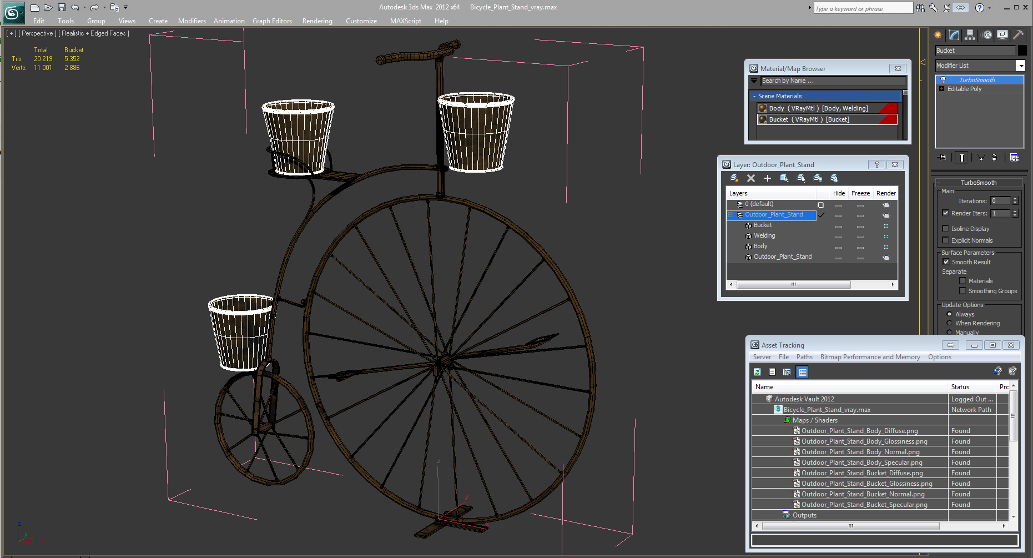The height and width of the screenshot is (558, 1033).
Task: Open the Modifier List dropdown
Action: click(1020, 66)
